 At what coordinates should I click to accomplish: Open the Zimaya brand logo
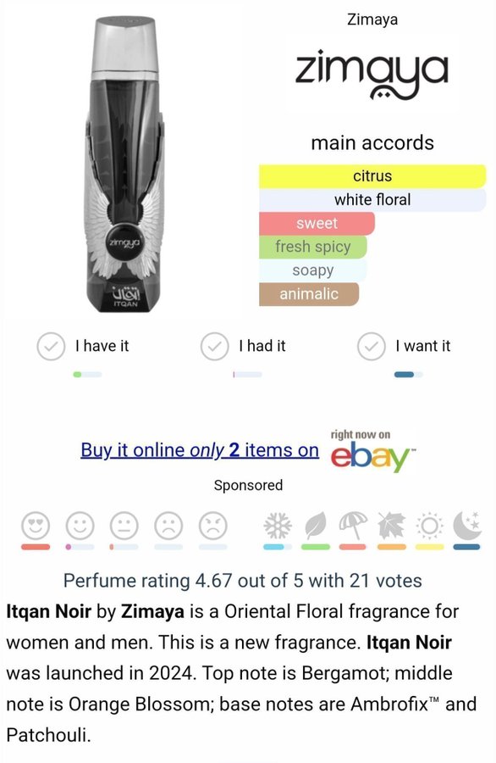coord(372,74)
